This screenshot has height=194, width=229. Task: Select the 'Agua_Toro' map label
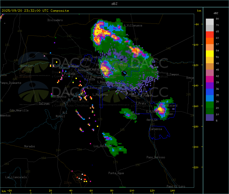[x=27, y=66]
